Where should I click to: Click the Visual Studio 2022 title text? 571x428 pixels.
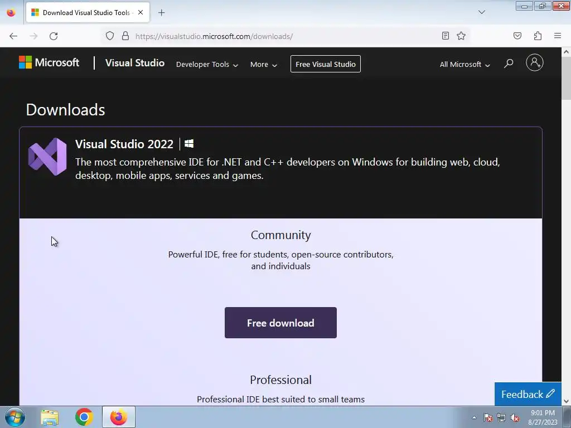click(124, 144)
